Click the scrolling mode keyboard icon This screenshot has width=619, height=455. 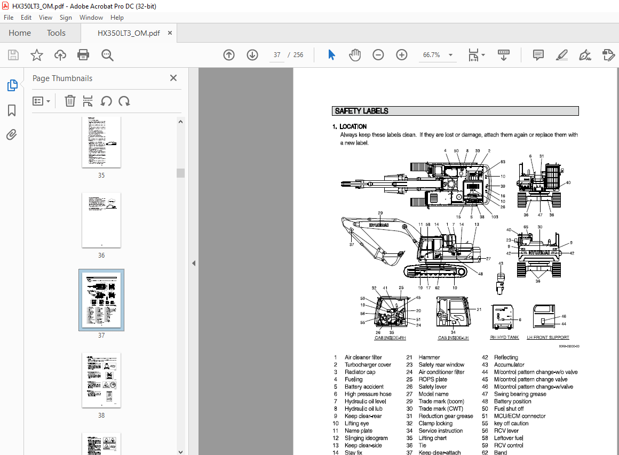point(504,55)
